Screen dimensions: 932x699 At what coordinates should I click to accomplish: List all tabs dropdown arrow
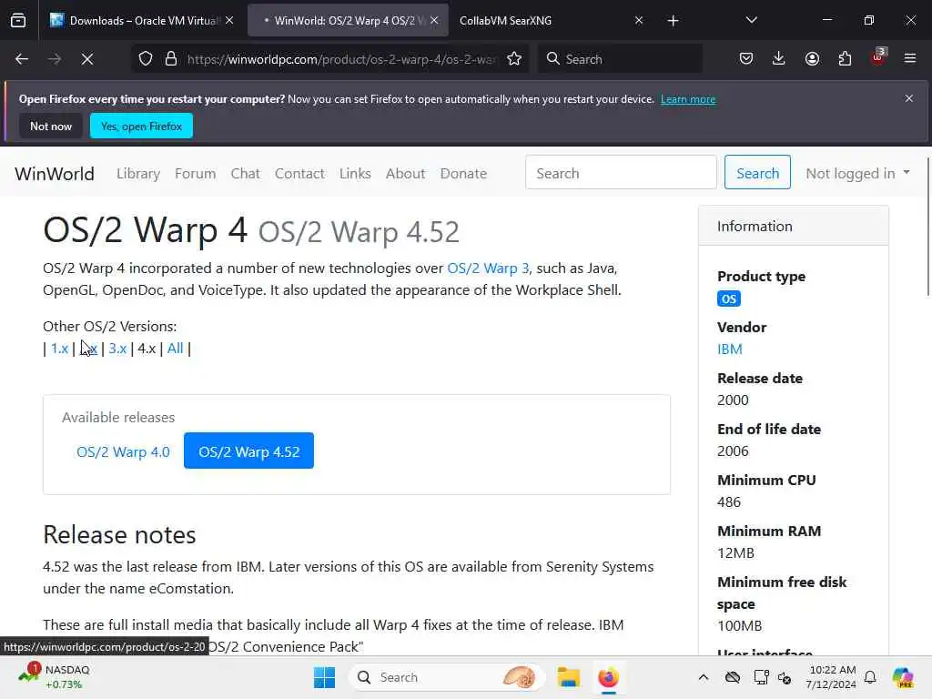751,20
